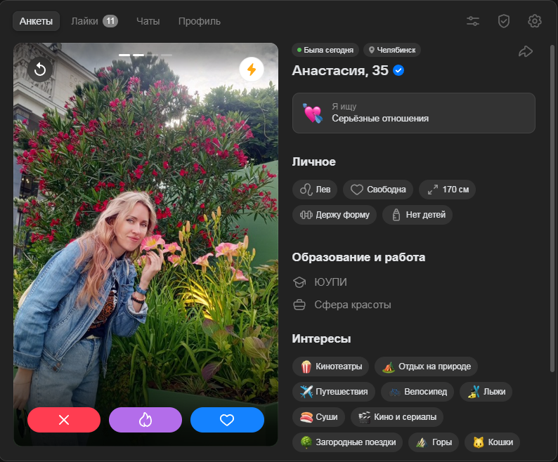
Task: Click the Серьёзные отношения card
Action: click(x=413, y=113)
